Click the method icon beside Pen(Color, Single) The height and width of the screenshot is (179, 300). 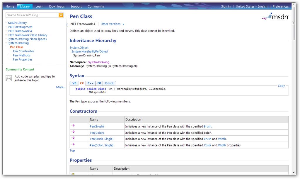(73, 144)
